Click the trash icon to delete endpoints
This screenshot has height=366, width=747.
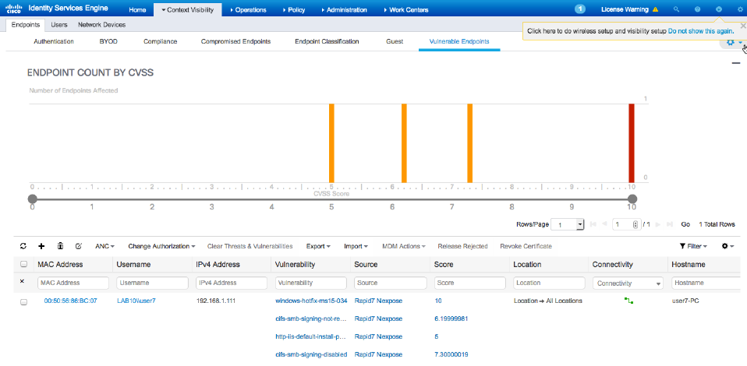(x=60, y=246)
